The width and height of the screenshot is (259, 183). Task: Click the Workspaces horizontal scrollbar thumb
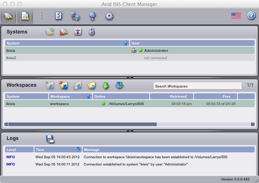(83, 124)
